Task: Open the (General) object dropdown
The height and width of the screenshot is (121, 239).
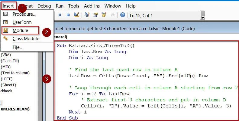Action: coord(60,37)
